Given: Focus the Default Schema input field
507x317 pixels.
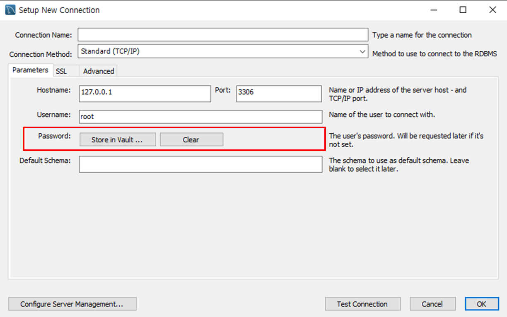Looking at the screenshot, I should 200,164.
